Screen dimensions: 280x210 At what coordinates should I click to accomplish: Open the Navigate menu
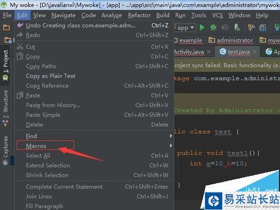click(63, 15)
